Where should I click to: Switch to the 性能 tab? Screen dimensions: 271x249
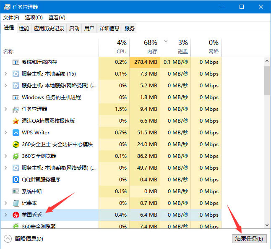tap(24, 28)
